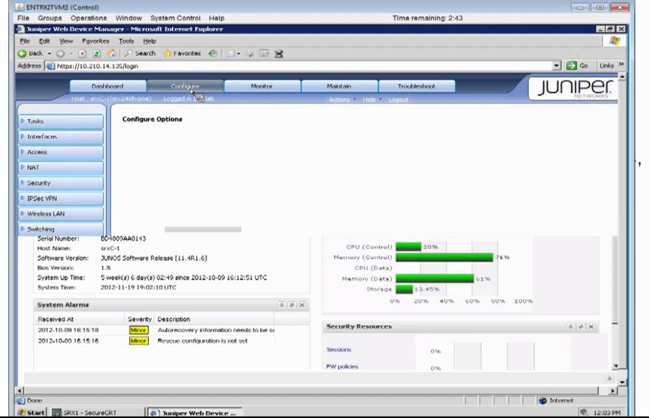
Task: Expand the Links toolbar chevron
Action: [x=621, y=64]
